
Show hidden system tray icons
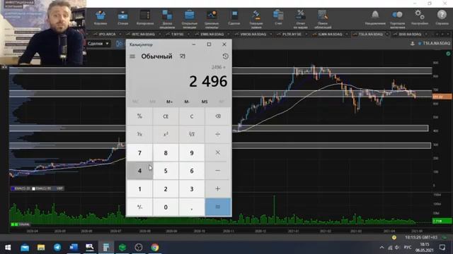[382, 248]
